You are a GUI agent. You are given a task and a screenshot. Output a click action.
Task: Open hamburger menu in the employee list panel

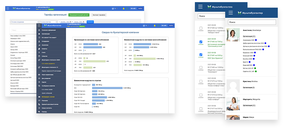point(231,13)
